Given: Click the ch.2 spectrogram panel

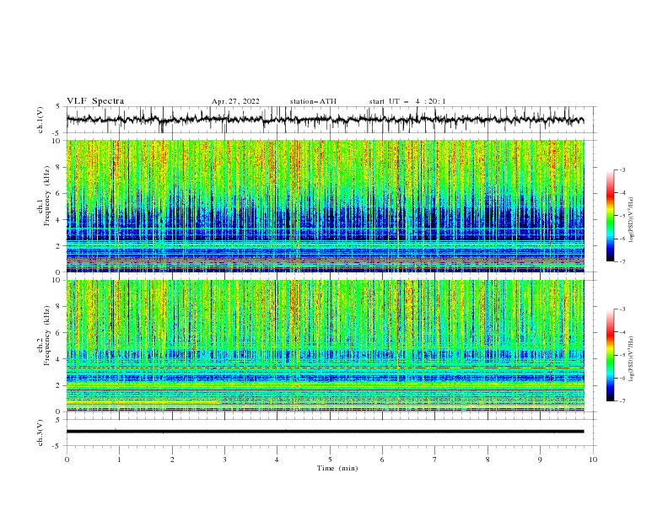Looking at the screenshot, I should [x=326, y=346].
